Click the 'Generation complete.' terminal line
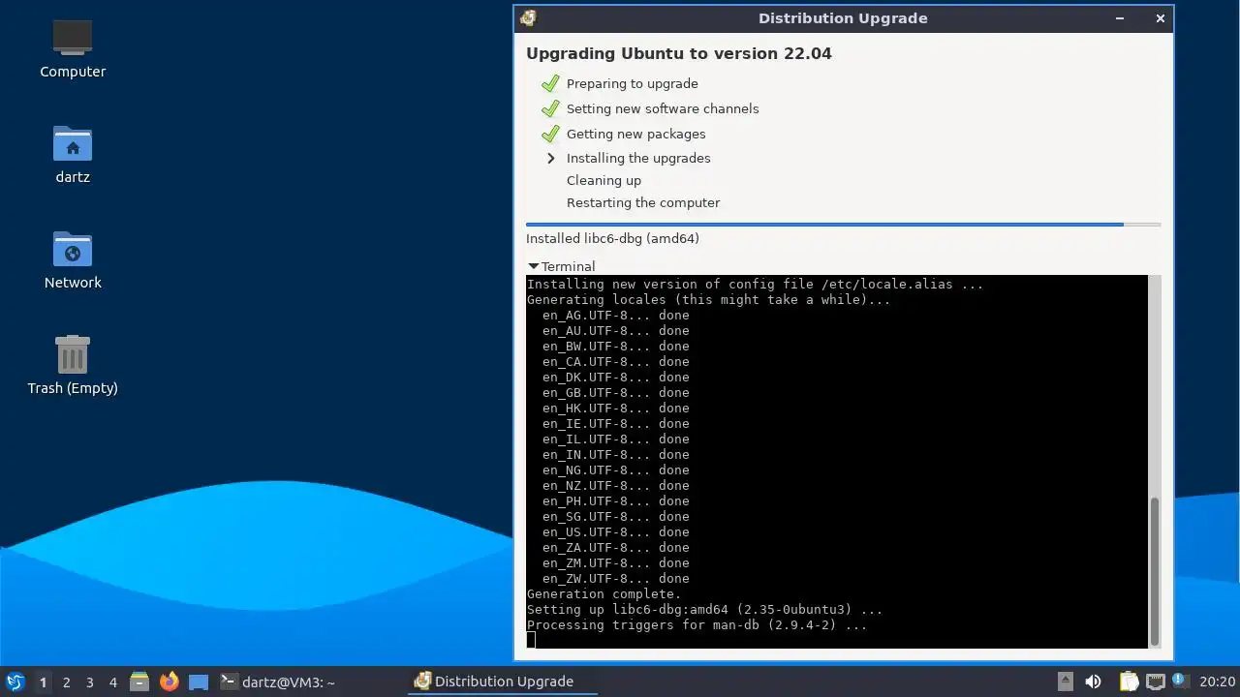 click(x=604, y=594)
